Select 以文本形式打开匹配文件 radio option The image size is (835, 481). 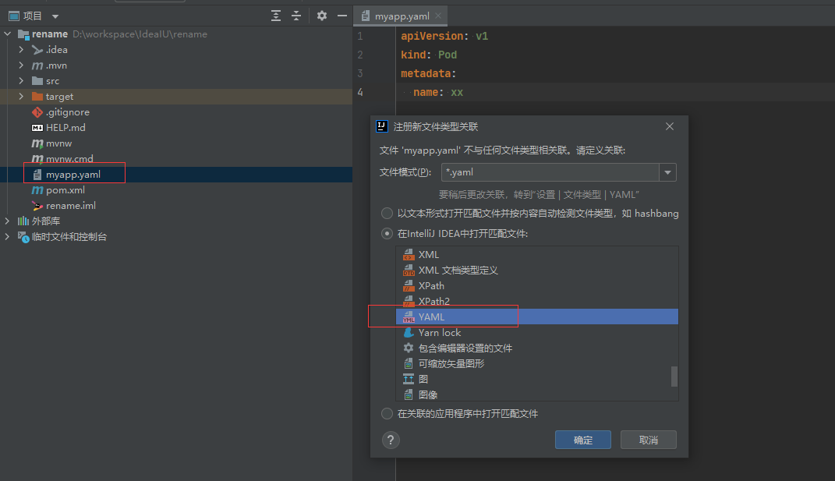(387, 214)
